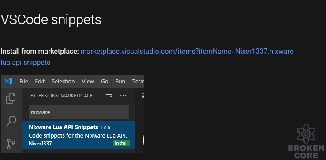Viewport: 326px width, 160px height.
Task: Select the Nixware Lua API Snippets title
Action: pos(64,127)
